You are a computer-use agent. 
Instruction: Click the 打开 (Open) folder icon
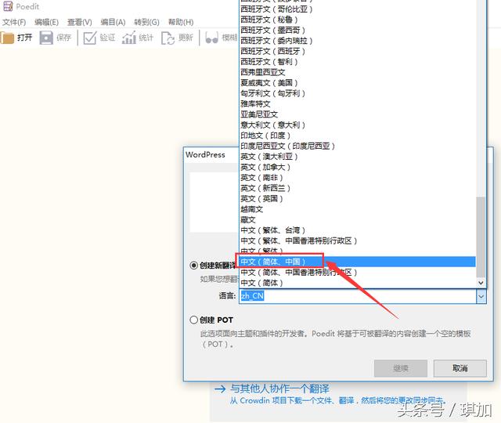[7, 38]
